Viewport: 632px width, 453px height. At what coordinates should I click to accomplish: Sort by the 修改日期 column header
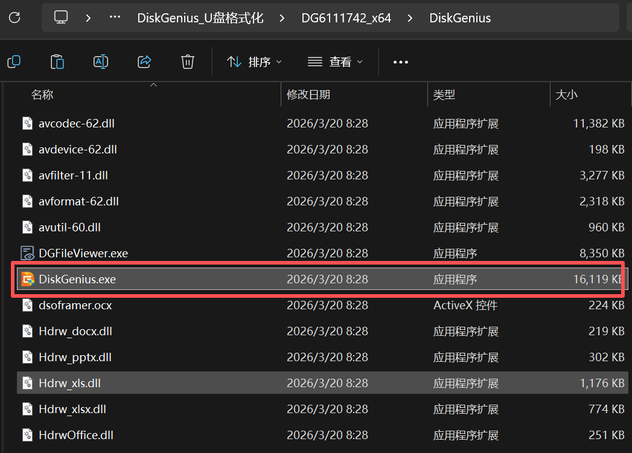tap(308, 95)
